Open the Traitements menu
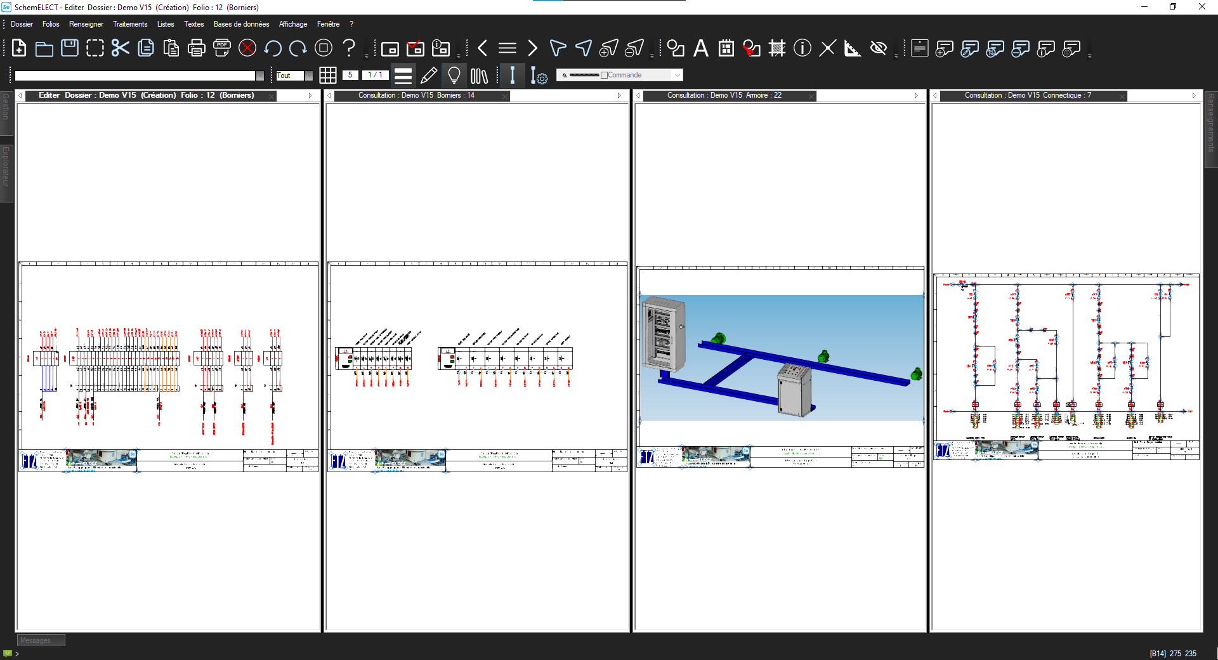This screenshot has width=1218, height=660. click(x=130, y=24)
